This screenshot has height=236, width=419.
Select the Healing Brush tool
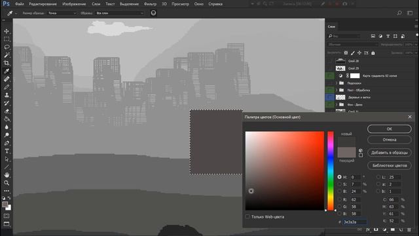click(x=7, y=79)
